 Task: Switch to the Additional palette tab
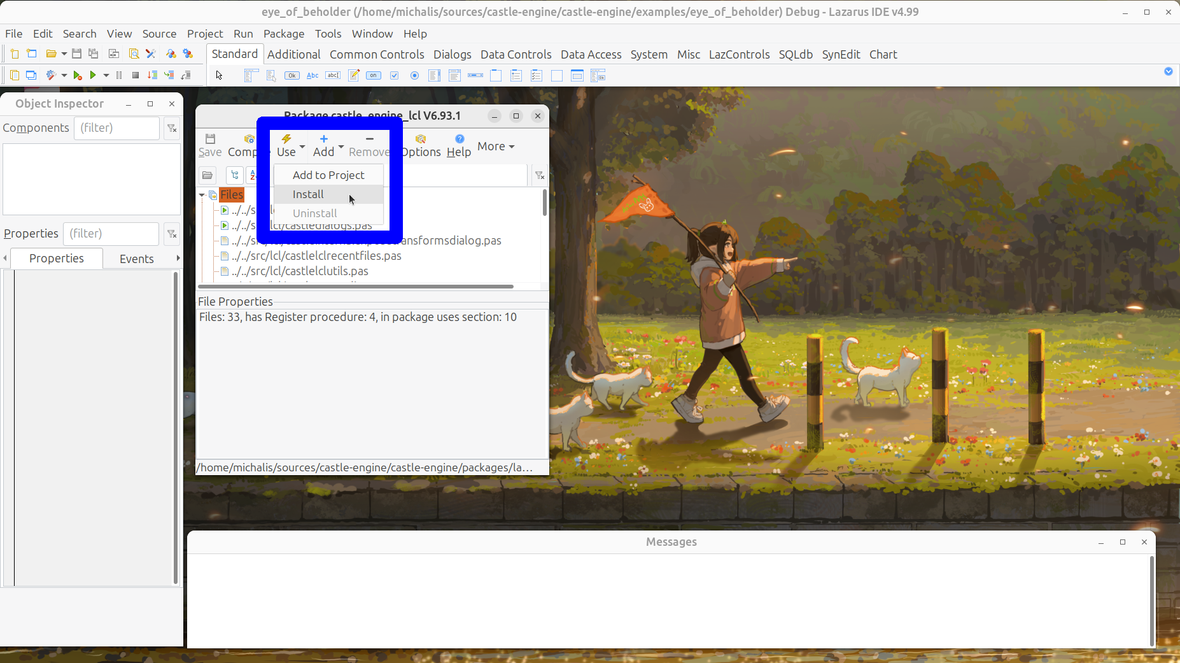tap(293, 55)
